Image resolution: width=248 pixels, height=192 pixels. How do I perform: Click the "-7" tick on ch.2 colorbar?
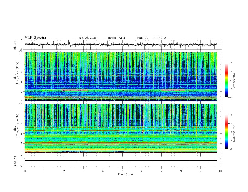[231, 149]
